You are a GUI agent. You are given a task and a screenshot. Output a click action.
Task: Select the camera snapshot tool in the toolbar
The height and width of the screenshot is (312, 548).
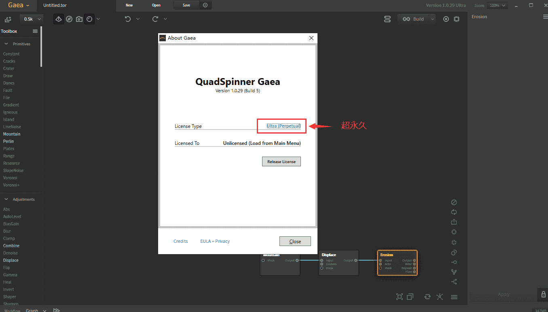pos(79,19)
